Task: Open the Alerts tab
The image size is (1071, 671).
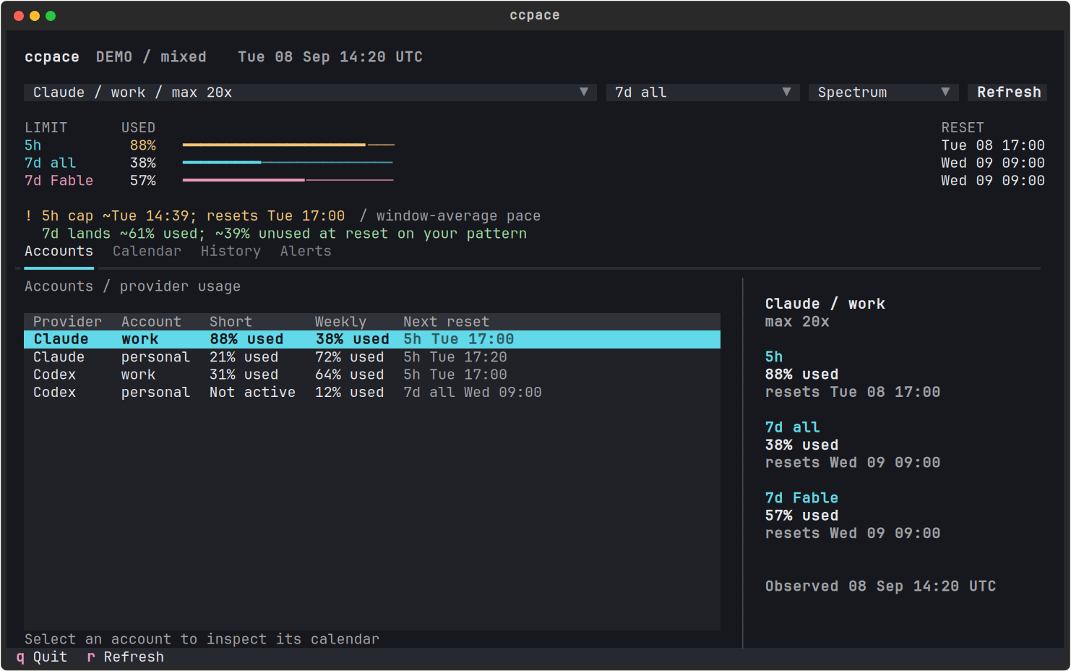Action: (x=306, y=251)
